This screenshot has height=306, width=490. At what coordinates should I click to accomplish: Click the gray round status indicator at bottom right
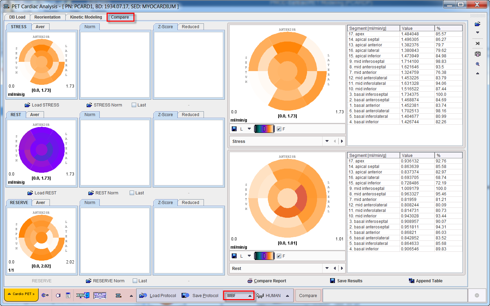point(477,295)
